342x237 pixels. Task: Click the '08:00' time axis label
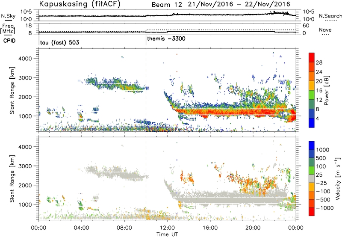coord(124,228)
